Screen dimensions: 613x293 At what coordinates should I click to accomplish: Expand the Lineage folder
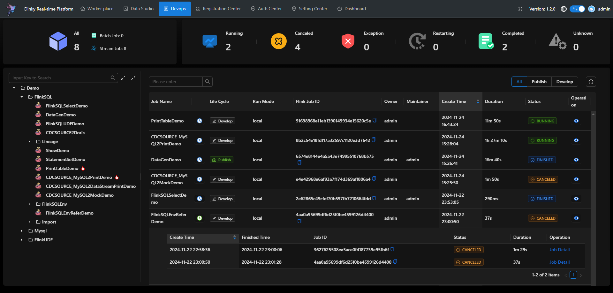(x=29, y=142)
